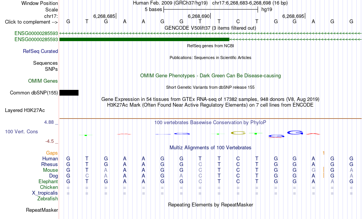The width and height of the screenshot is (362, 219).
Task: Click the Multiz Alignments of 100 Vertebrates title
Action: pos(210,148)
